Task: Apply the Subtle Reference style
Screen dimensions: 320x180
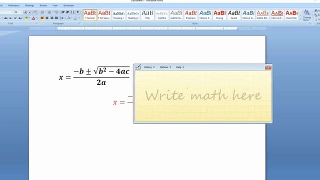Action: 262,15
